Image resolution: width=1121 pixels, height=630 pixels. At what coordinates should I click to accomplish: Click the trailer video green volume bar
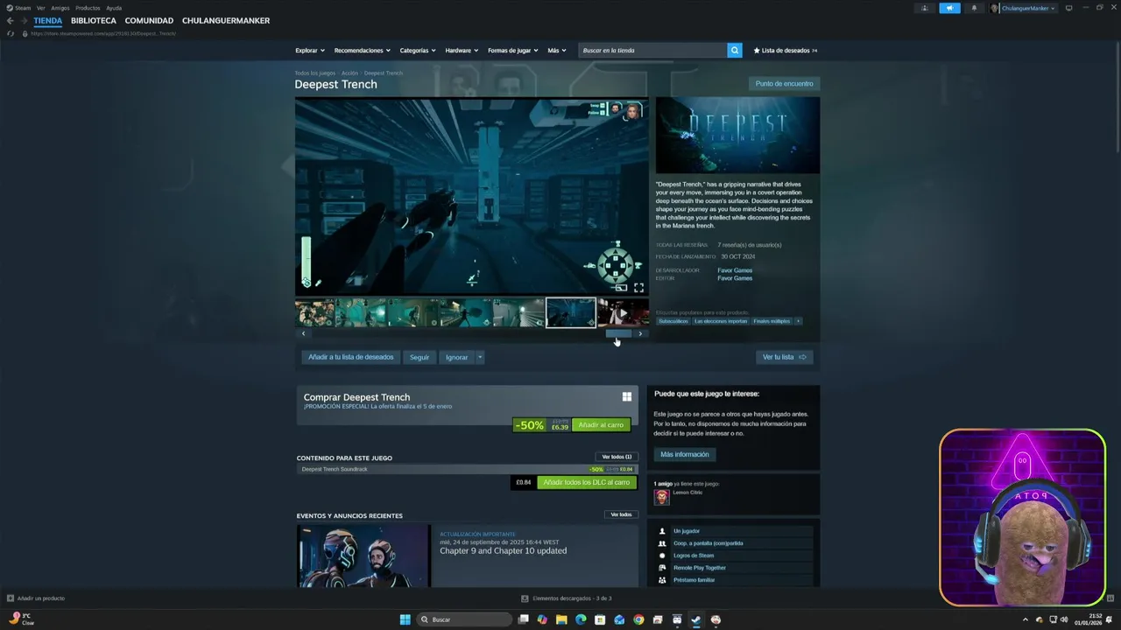307,262
